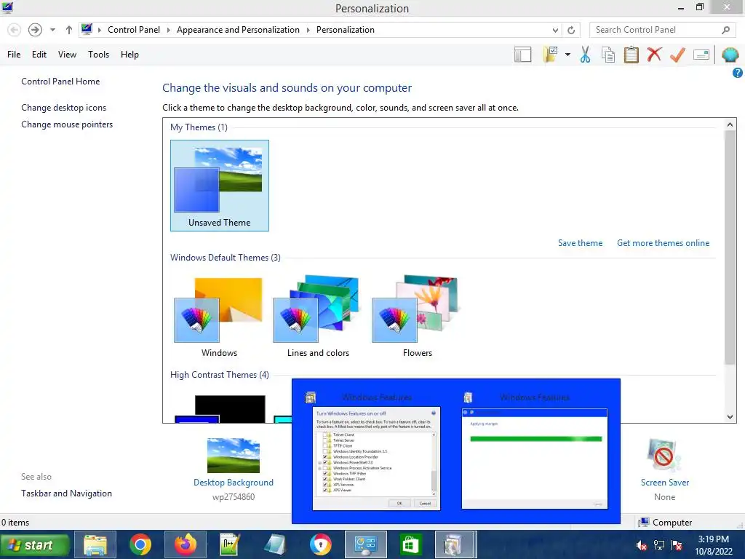Go up one level with Up arrow

[x=69, y=30]
